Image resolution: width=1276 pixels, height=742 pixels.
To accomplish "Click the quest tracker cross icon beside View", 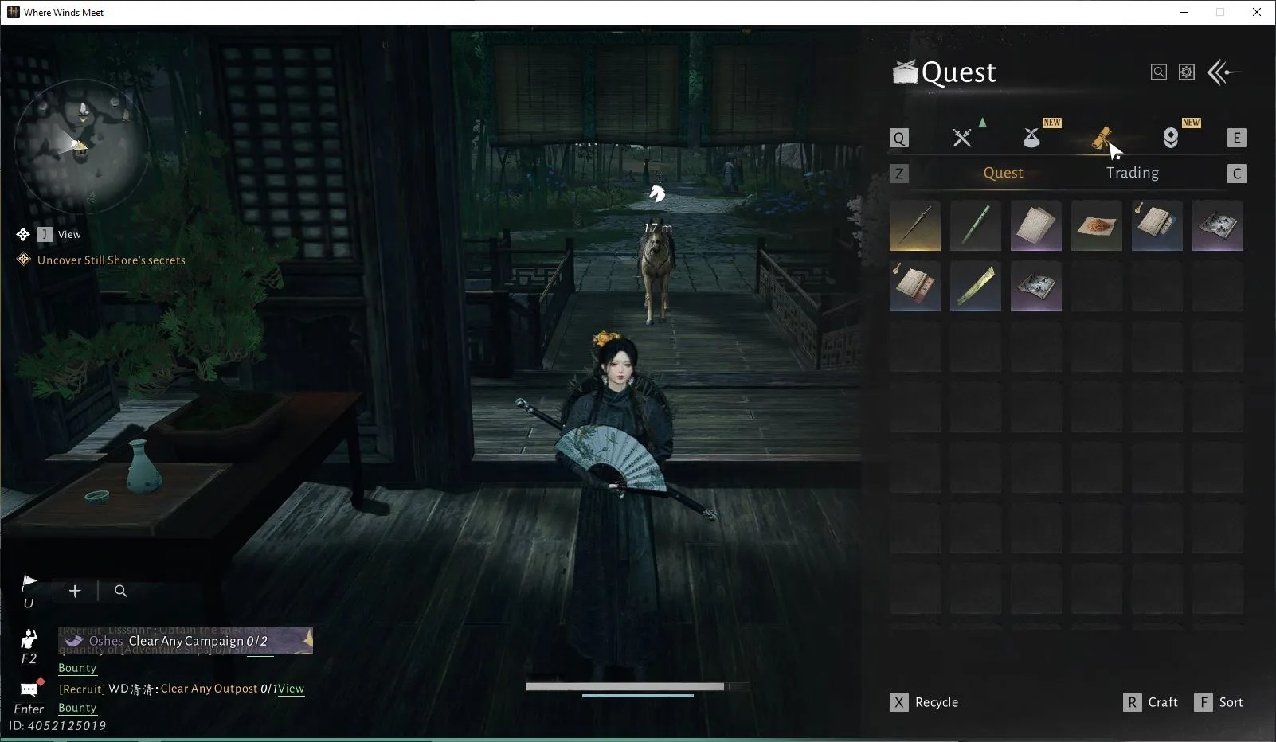I will click(x=23, y=234).
